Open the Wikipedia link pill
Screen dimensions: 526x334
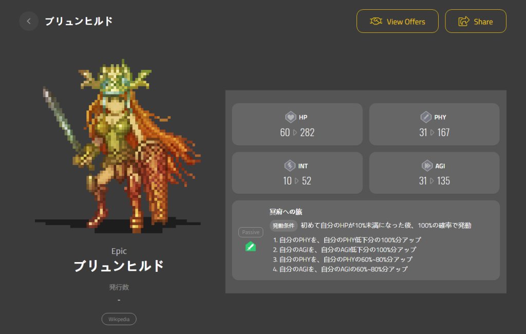point(119,319)
